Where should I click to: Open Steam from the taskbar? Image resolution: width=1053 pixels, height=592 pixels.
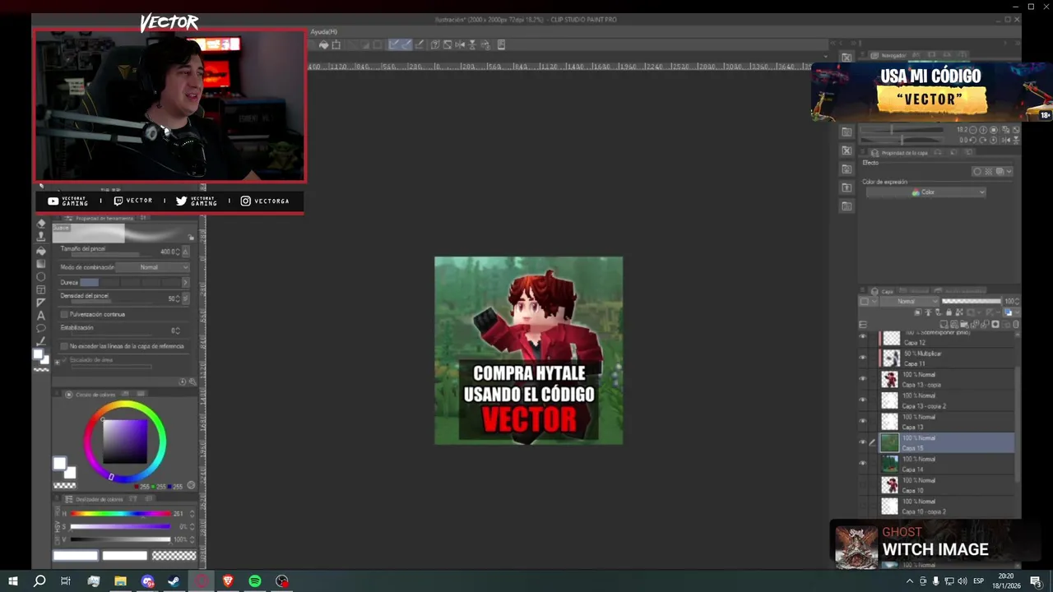click(x=174, y=581)
